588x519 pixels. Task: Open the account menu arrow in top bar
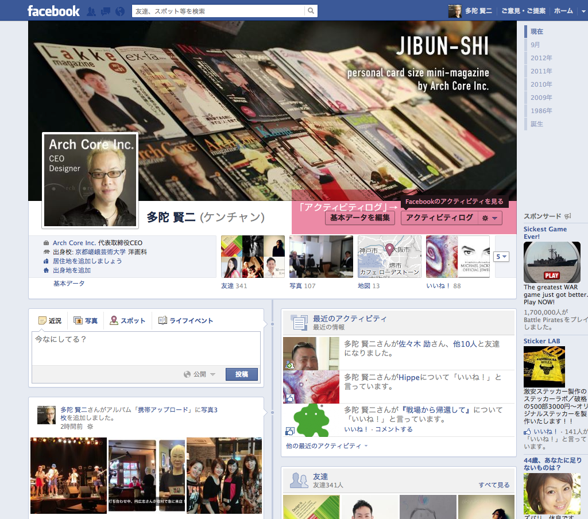pyautogui.click(x=583, y=11)
